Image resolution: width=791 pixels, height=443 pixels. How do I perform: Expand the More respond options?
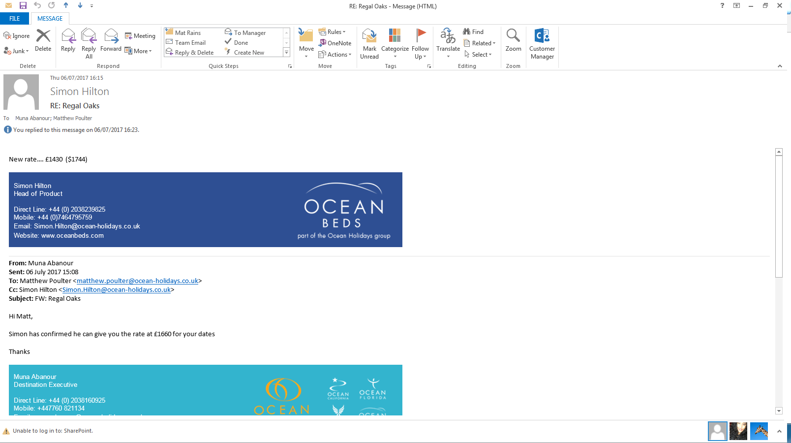click(138, 51)
